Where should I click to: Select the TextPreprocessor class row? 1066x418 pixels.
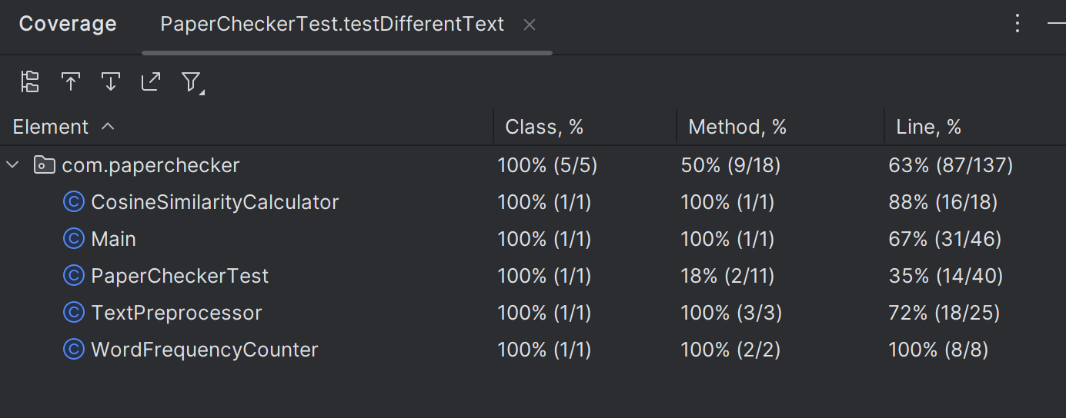pyautogui.click(x=176, y=313)
